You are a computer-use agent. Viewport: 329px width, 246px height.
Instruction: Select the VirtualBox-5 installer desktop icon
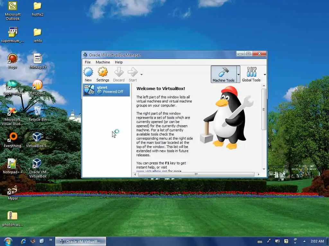point(37,140)
